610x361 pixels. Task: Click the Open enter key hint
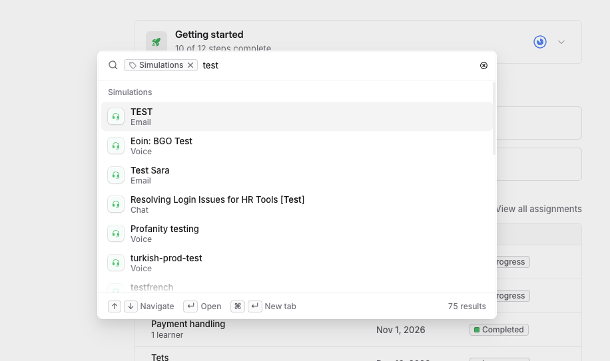(x=190, y=306)
